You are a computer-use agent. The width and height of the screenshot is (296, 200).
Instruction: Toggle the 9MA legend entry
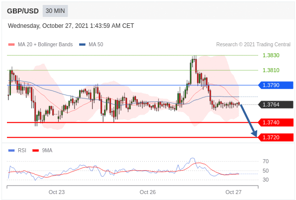pos(42,151)
